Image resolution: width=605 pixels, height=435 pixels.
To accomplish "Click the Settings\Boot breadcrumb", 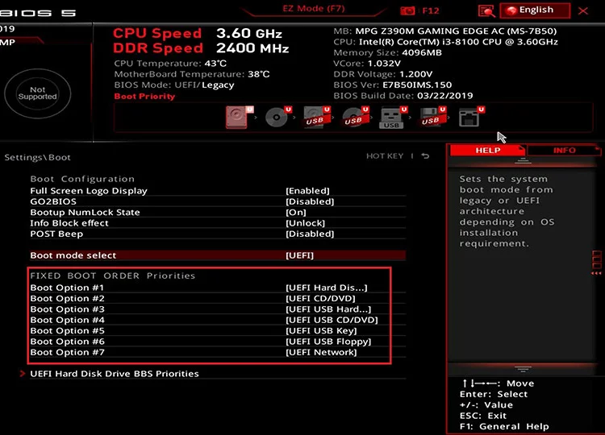I will 37,157.
